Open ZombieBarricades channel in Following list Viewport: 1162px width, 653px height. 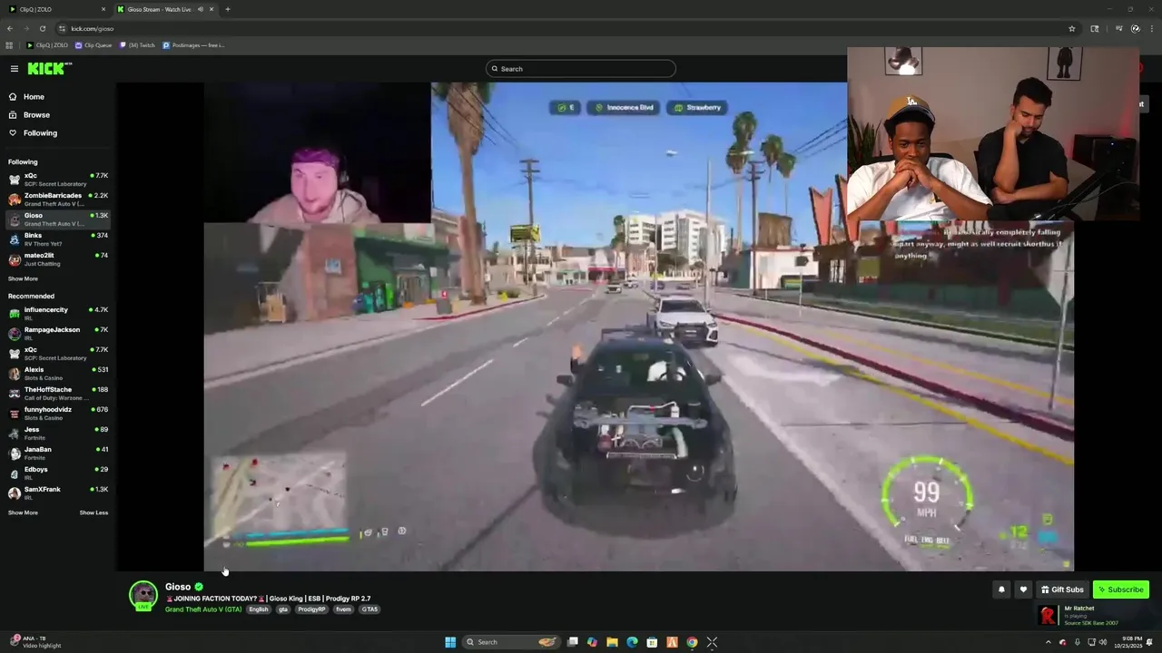pyautogui.click(x=58, y=200)
